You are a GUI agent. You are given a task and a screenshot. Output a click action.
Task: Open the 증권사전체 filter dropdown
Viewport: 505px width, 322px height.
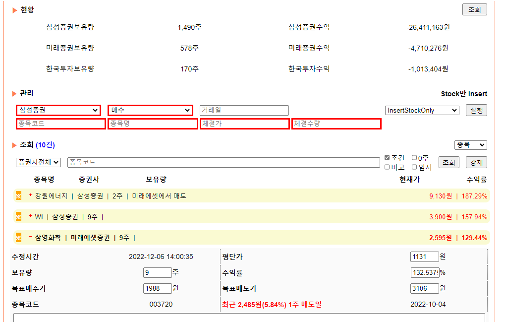[x=38, y=162]
